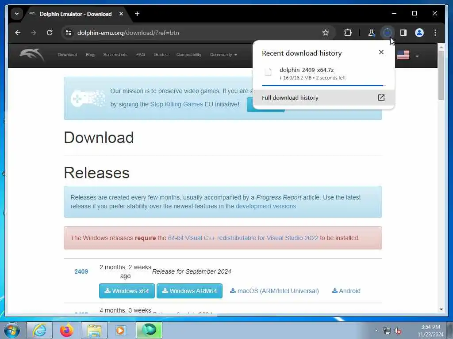Close the Recent download history popup
This screenshot has width=453, height=339.
tap(381, 52)
